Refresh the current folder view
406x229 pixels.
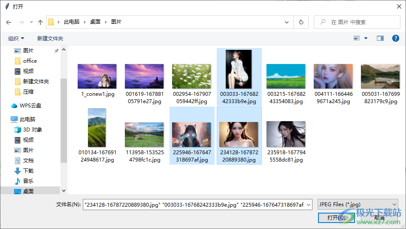[301, 22]
